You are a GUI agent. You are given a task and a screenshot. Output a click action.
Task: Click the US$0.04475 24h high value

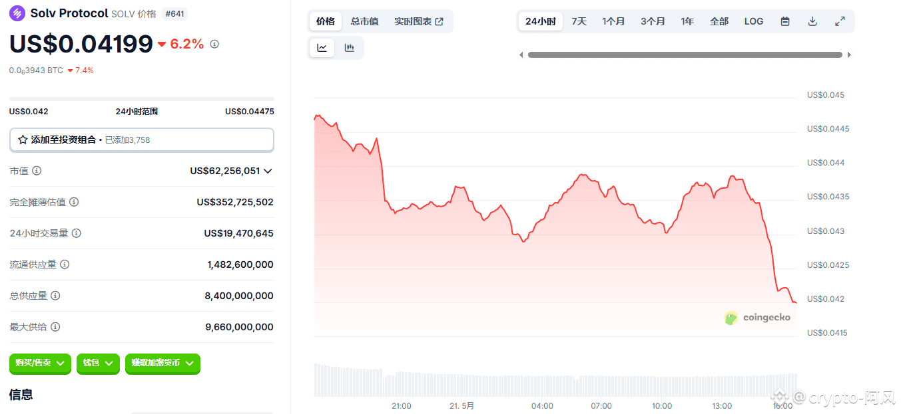point(250,112)
